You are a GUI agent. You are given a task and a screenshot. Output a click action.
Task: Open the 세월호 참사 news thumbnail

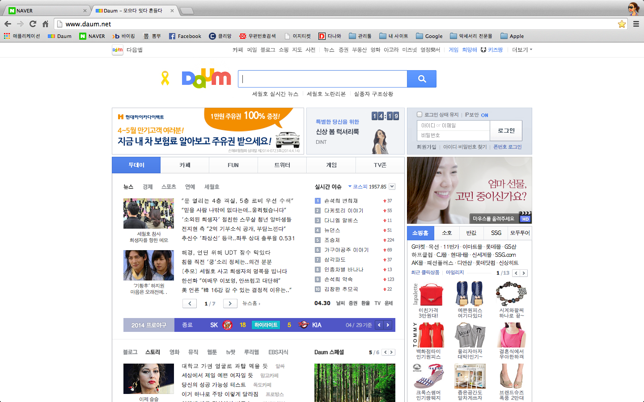[148, 214]
